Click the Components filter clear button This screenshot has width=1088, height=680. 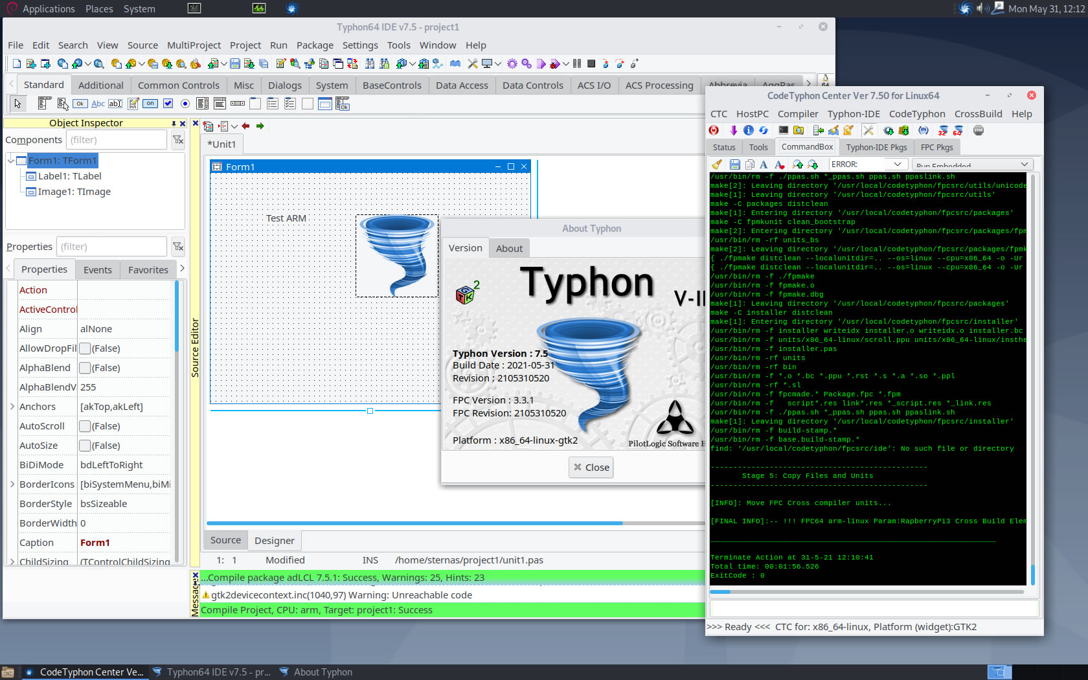point(178,140)
